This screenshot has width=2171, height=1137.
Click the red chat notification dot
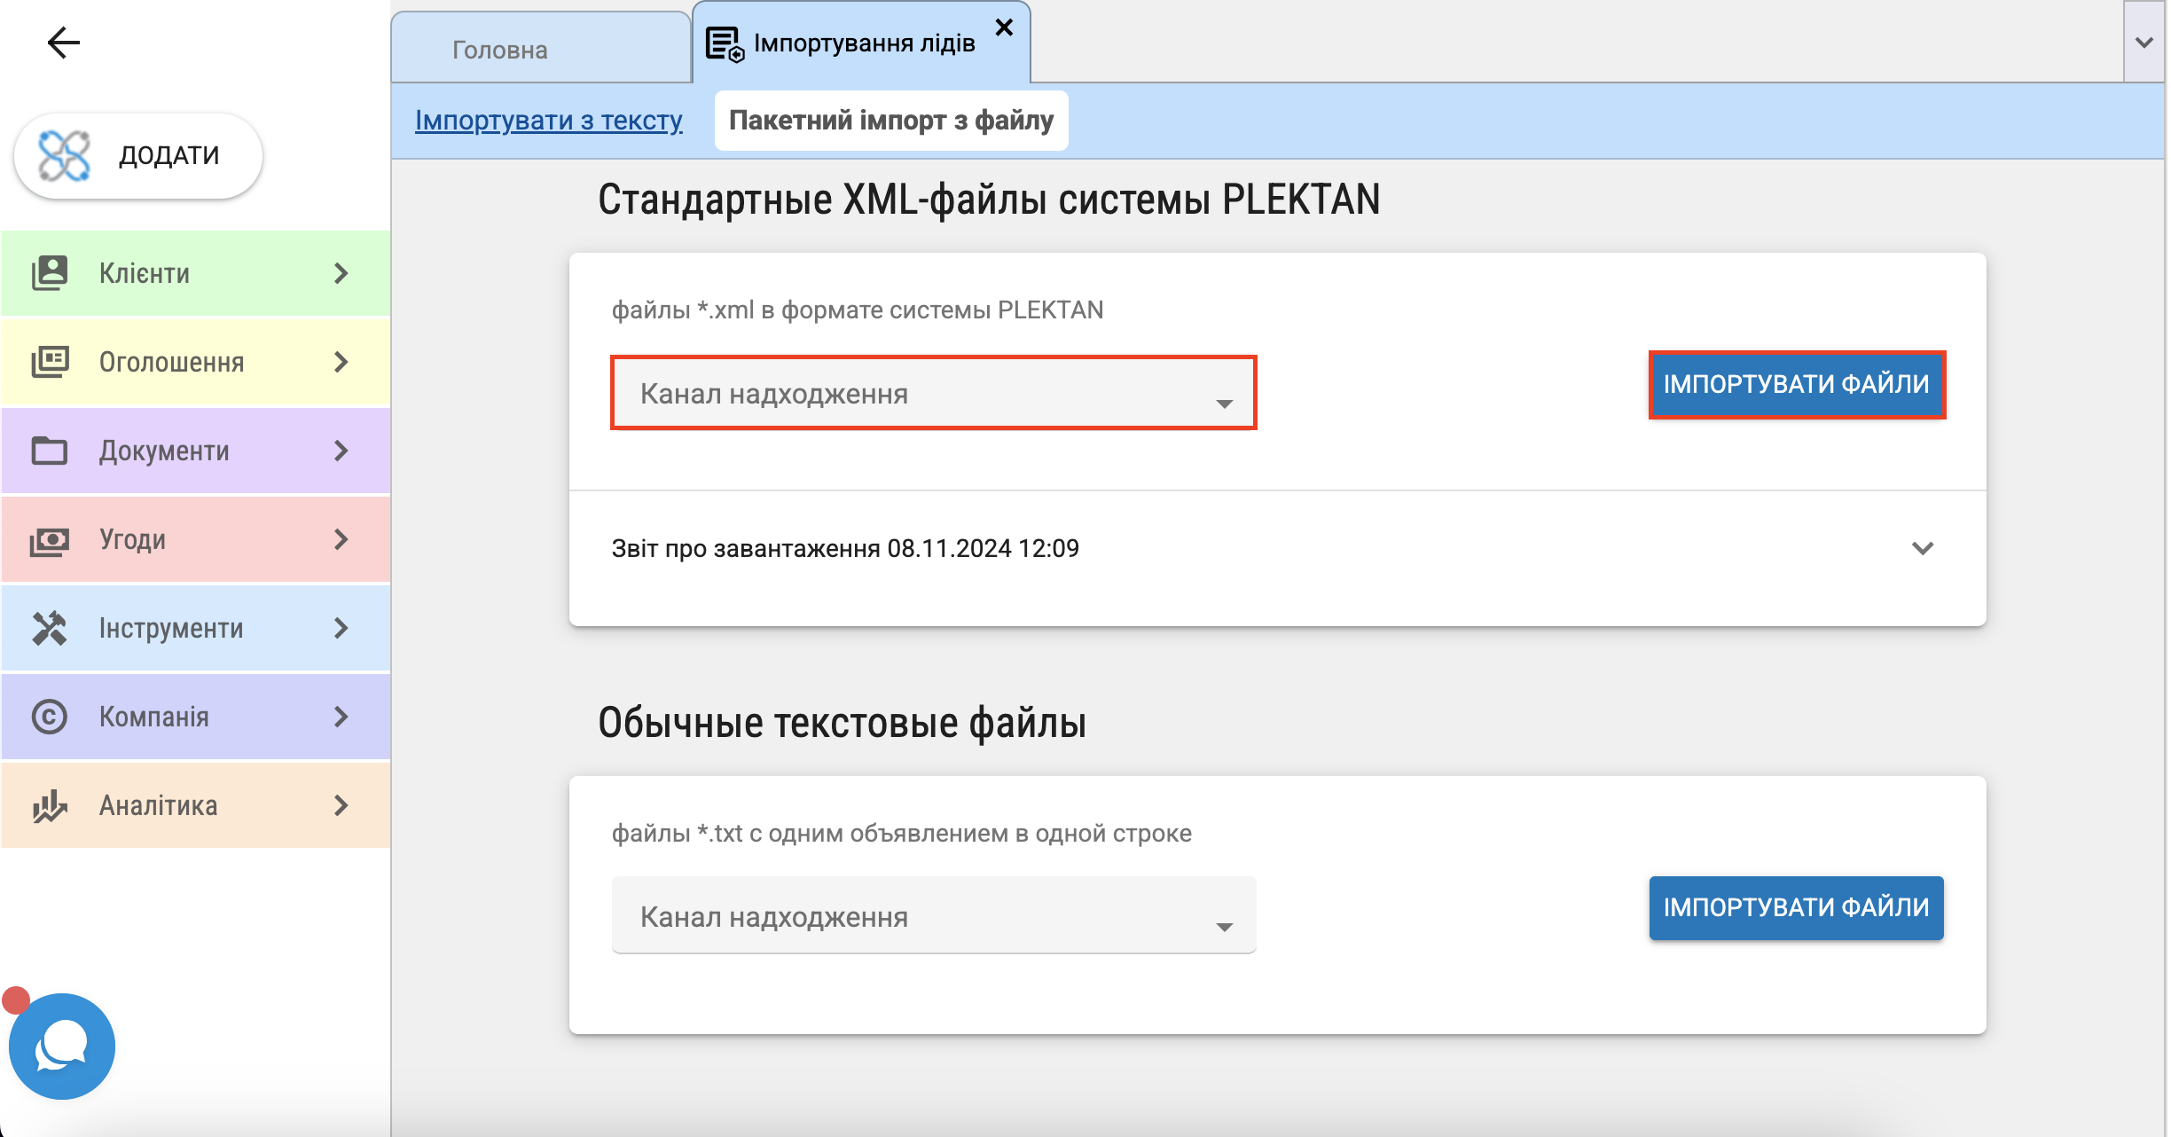point(16,1000)
